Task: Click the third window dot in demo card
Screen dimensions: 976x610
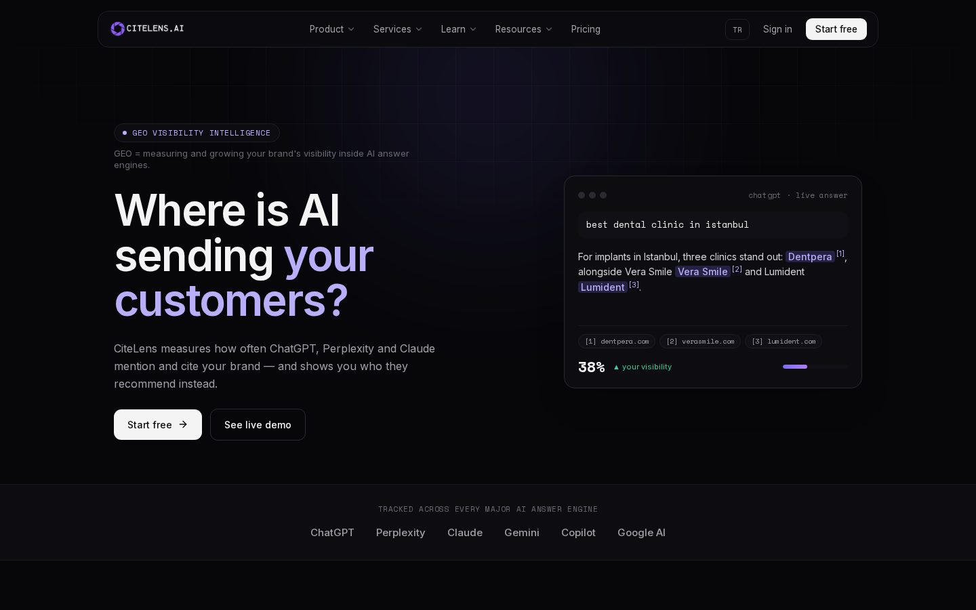Action: [603, 195]
